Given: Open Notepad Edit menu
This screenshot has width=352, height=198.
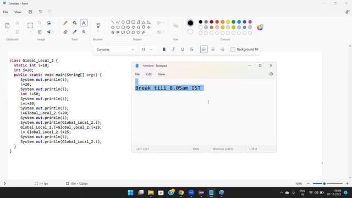Looking at the screenshot, I should [x=149, y=74].
